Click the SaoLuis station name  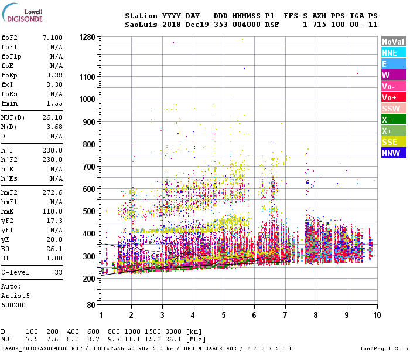141,25
